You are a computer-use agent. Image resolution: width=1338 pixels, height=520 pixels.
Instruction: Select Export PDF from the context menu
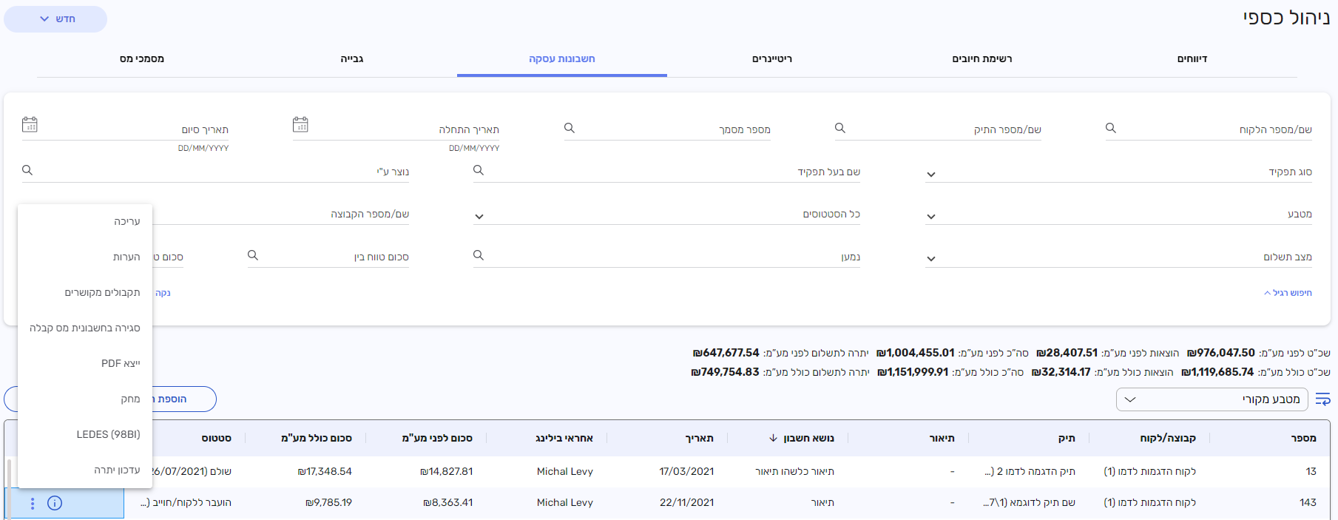click(121, 363)
